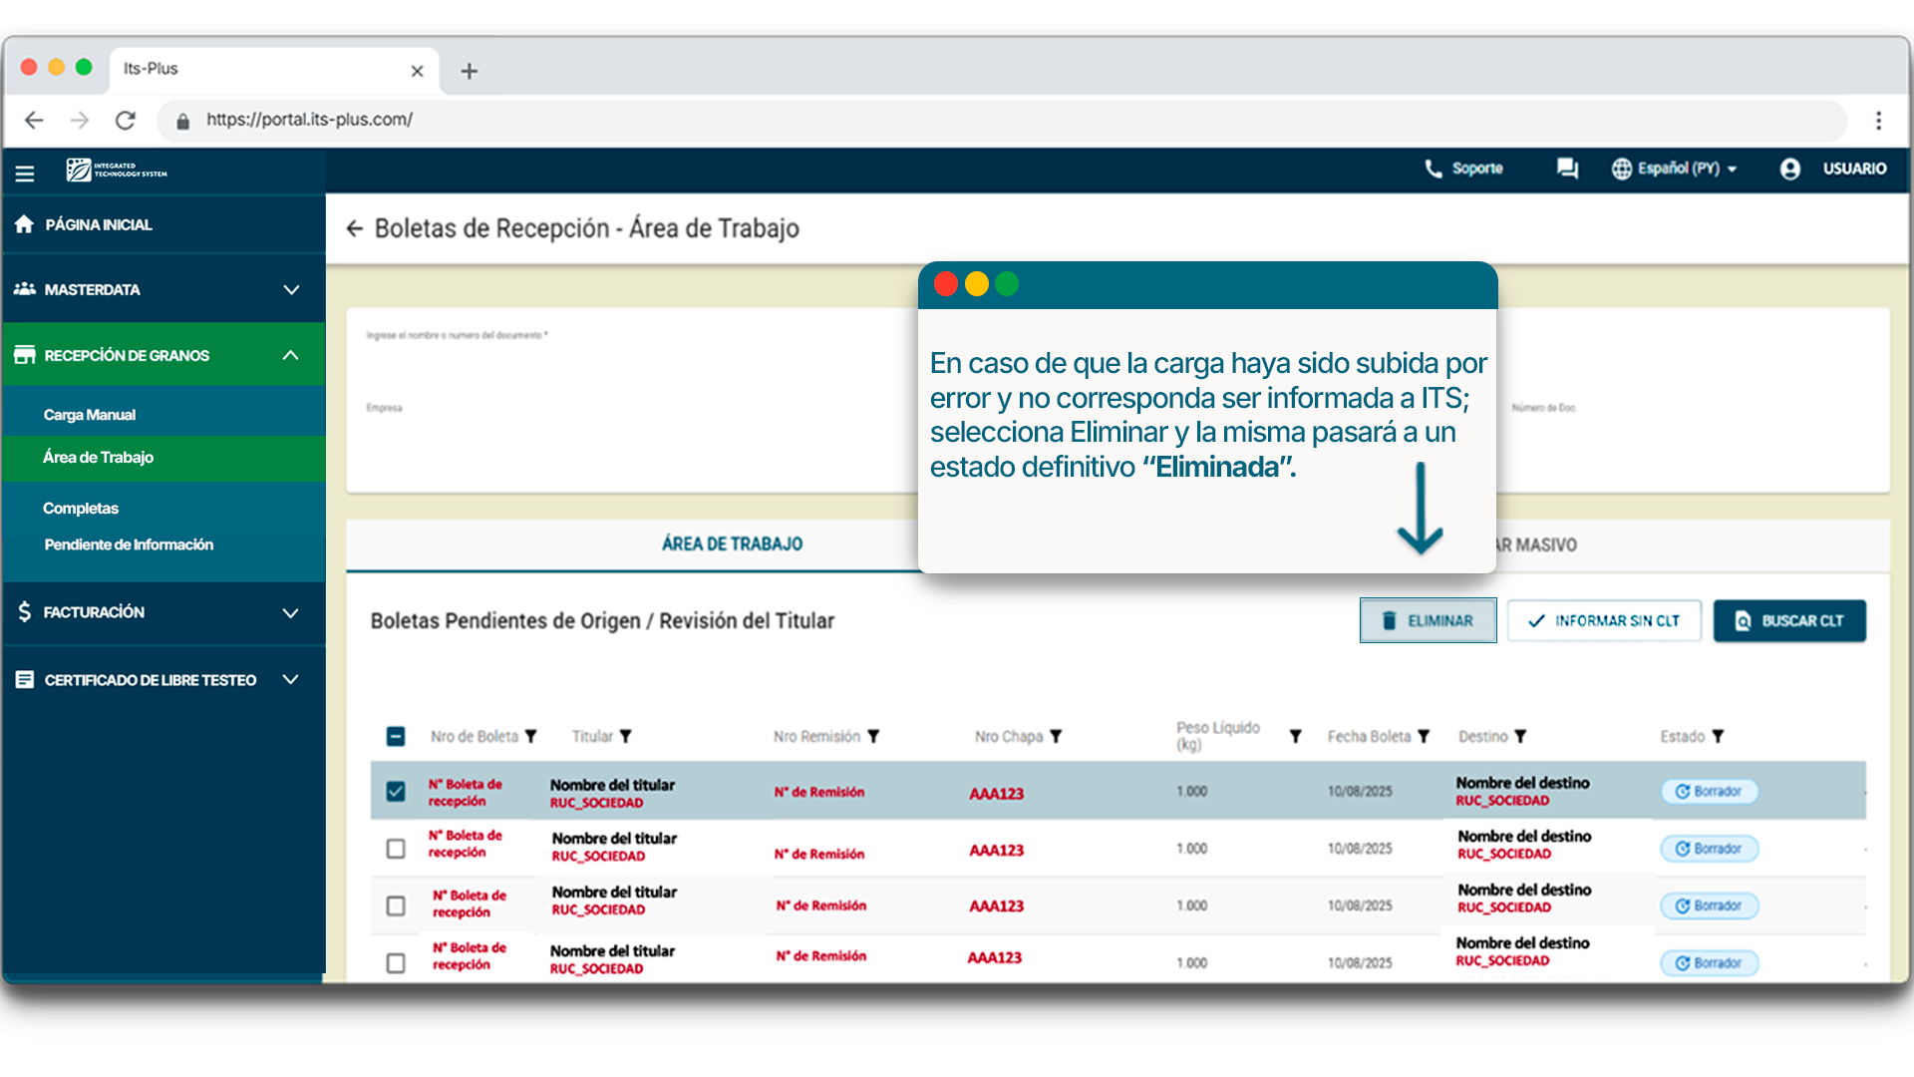Click the hamburger menu icon
The width and height of the screenshot is (1914, 1077).
[25, 174]
